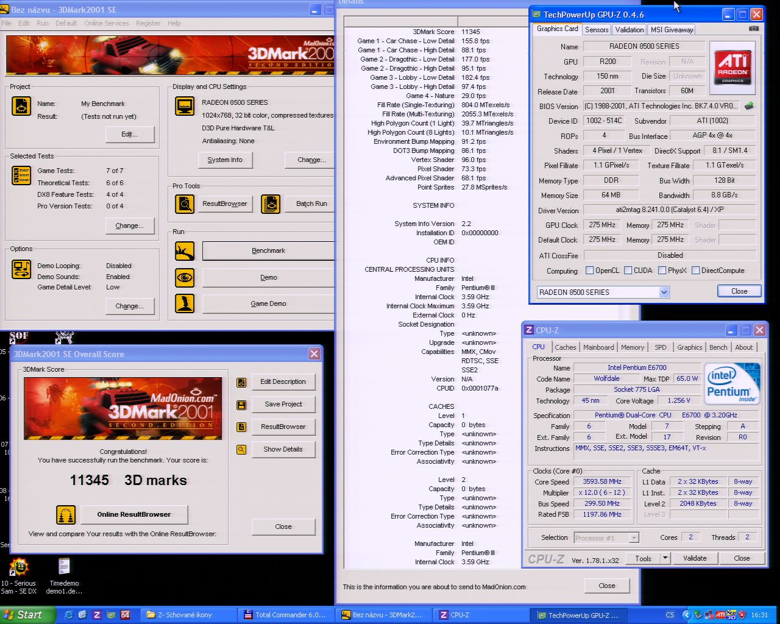Click the Validate button in CPU-Z
This screenshot has width=780, height=624.
pos(695,558)
